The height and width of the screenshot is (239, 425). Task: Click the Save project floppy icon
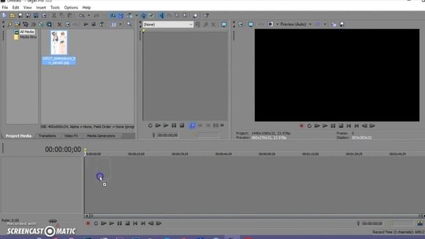pyautogui.click(x=21, y=15)
